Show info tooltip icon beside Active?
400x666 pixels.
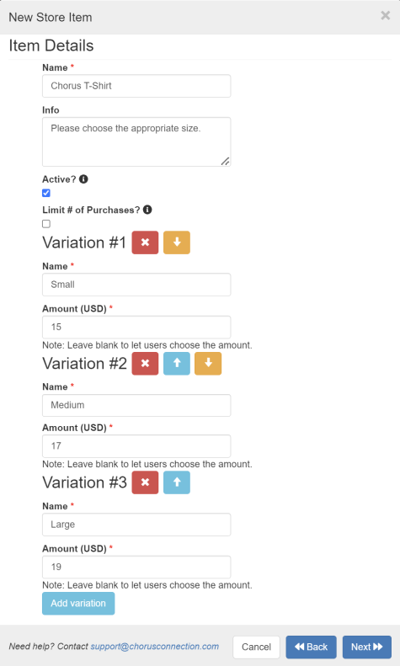(x=83, y=179)
